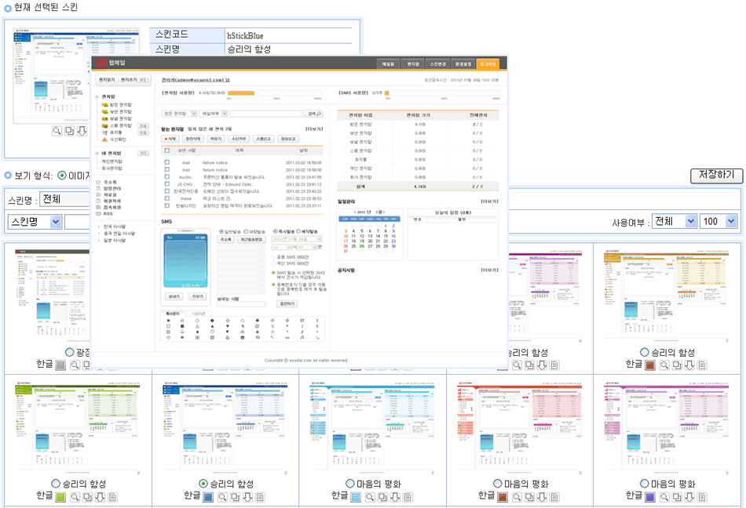Click download arrow icon beside dark blue swatch

point(247,496)
